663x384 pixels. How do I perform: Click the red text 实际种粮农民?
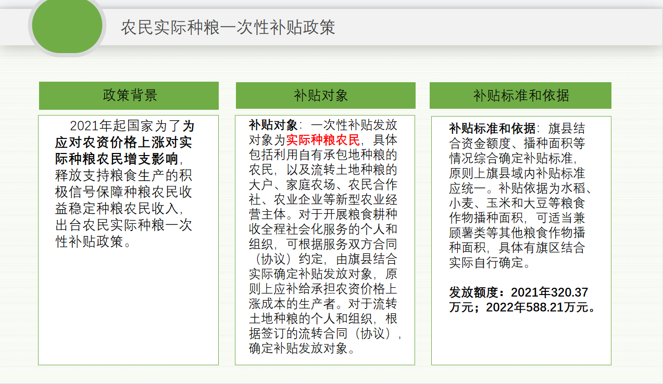tap(323, 140)
